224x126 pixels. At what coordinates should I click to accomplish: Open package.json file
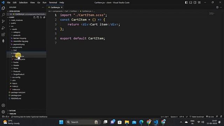[16, 95]
